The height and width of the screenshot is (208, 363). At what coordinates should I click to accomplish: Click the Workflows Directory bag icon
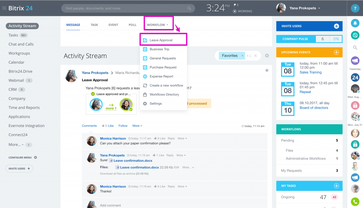145,94
